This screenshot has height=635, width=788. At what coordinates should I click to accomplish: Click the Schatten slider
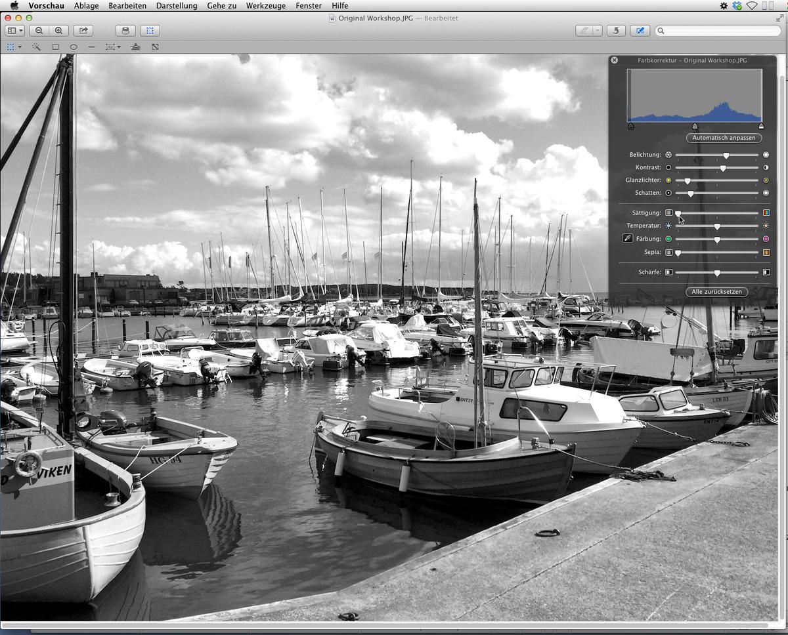(717, 193)
